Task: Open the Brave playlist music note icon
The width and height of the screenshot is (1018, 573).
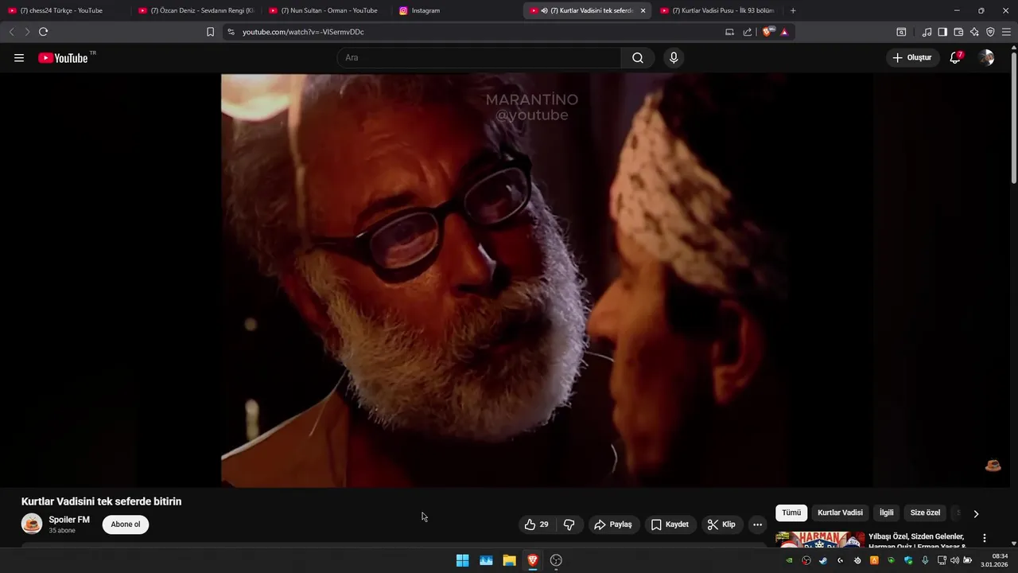Action: (x=927, y=32)
